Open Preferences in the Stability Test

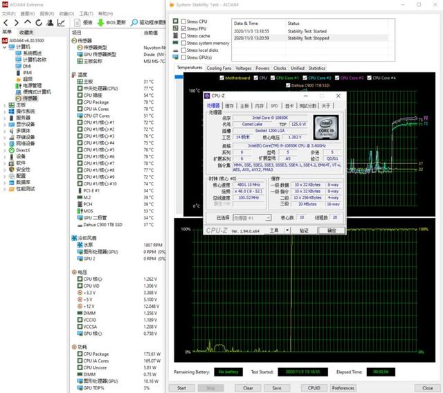tap(343, 388)
